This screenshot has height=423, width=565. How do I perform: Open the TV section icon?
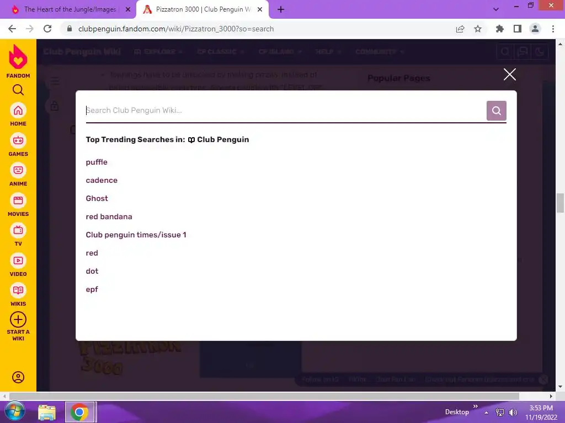18,230
